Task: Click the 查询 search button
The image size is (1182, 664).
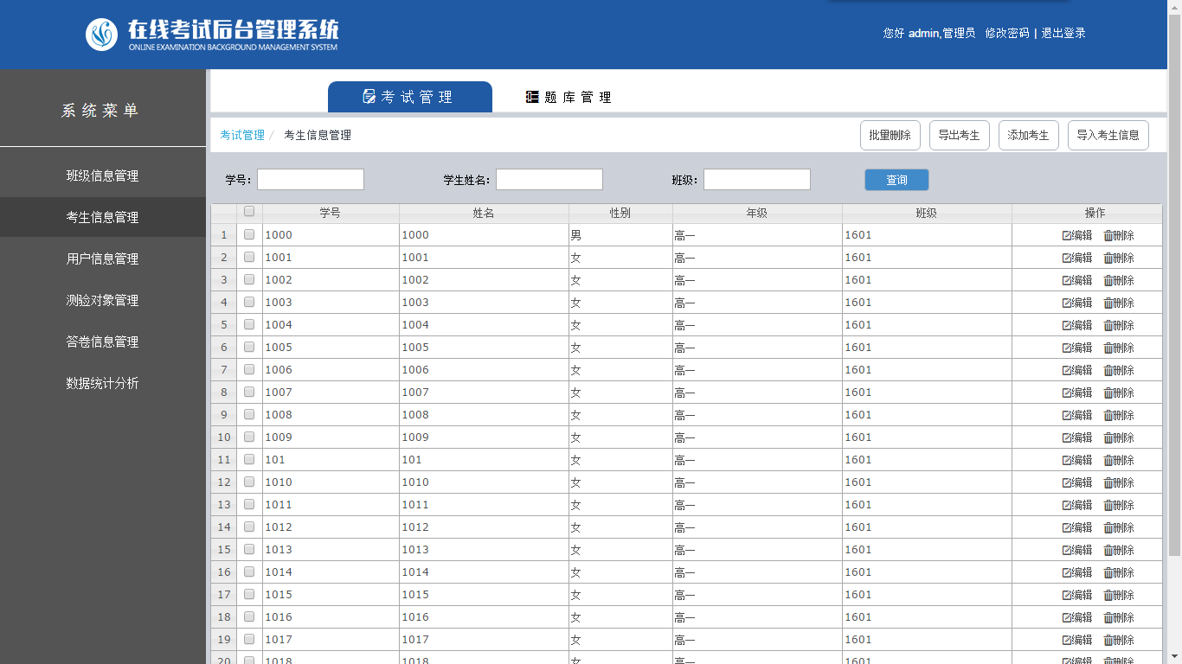Action: click(896, 180)
